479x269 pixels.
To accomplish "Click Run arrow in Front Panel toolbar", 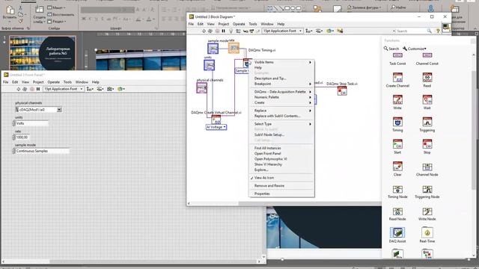I will [18, 89].
